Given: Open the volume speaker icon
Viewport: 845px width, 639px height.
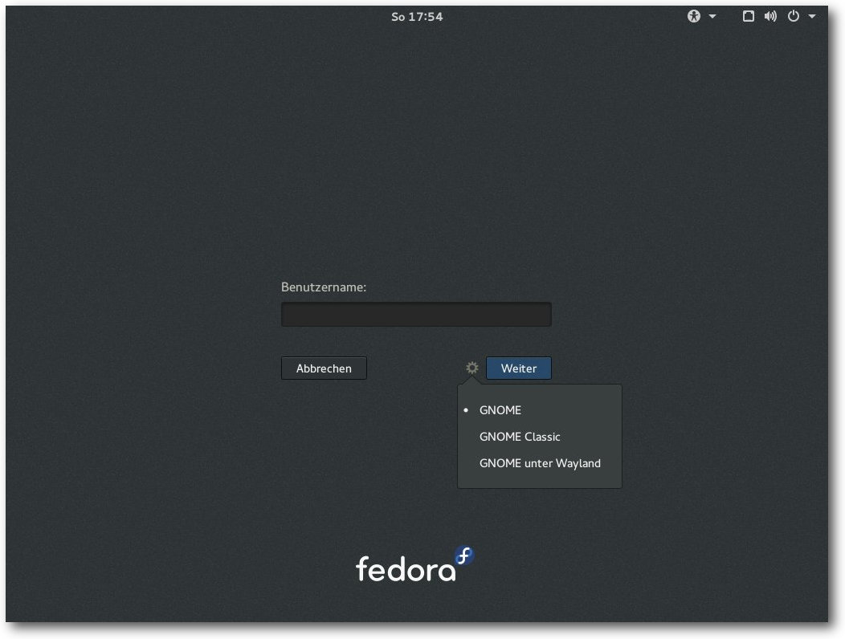Looking at the screenshot, I should pos(770,16).
